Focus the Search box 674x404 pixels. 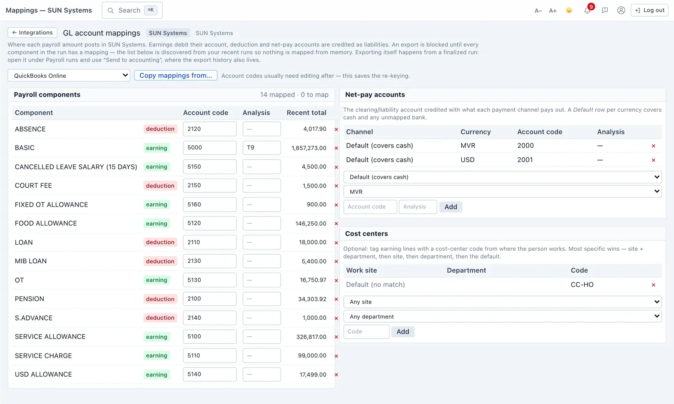pos(132,10)
